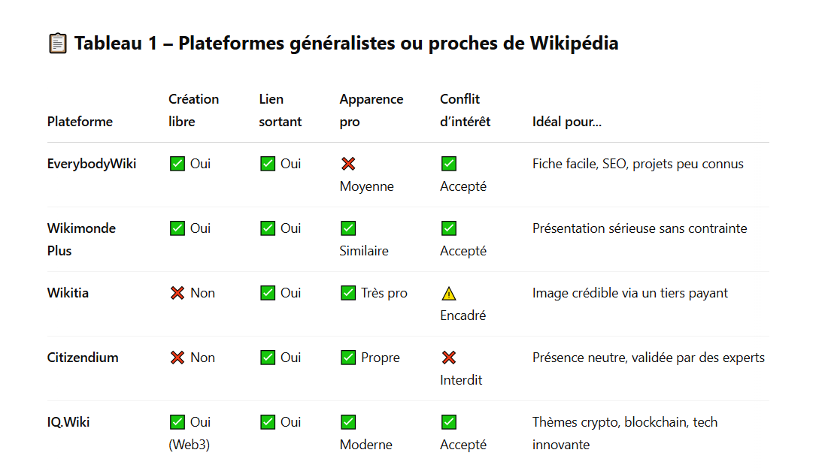Click the Idéal pour... column header

click(566, 122)
